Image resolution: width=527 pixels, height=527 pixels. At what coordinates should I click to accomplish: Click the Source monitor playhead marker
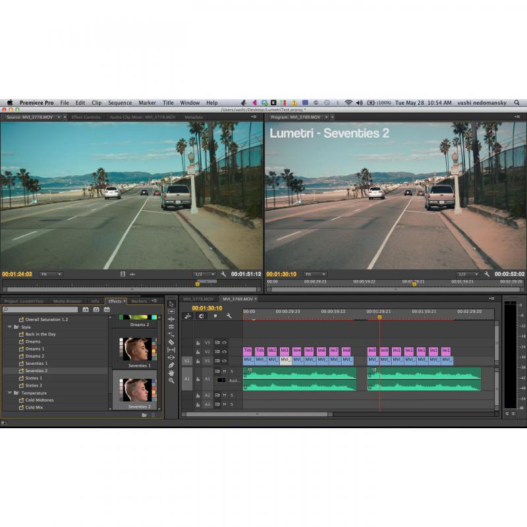tap(197, 284)
